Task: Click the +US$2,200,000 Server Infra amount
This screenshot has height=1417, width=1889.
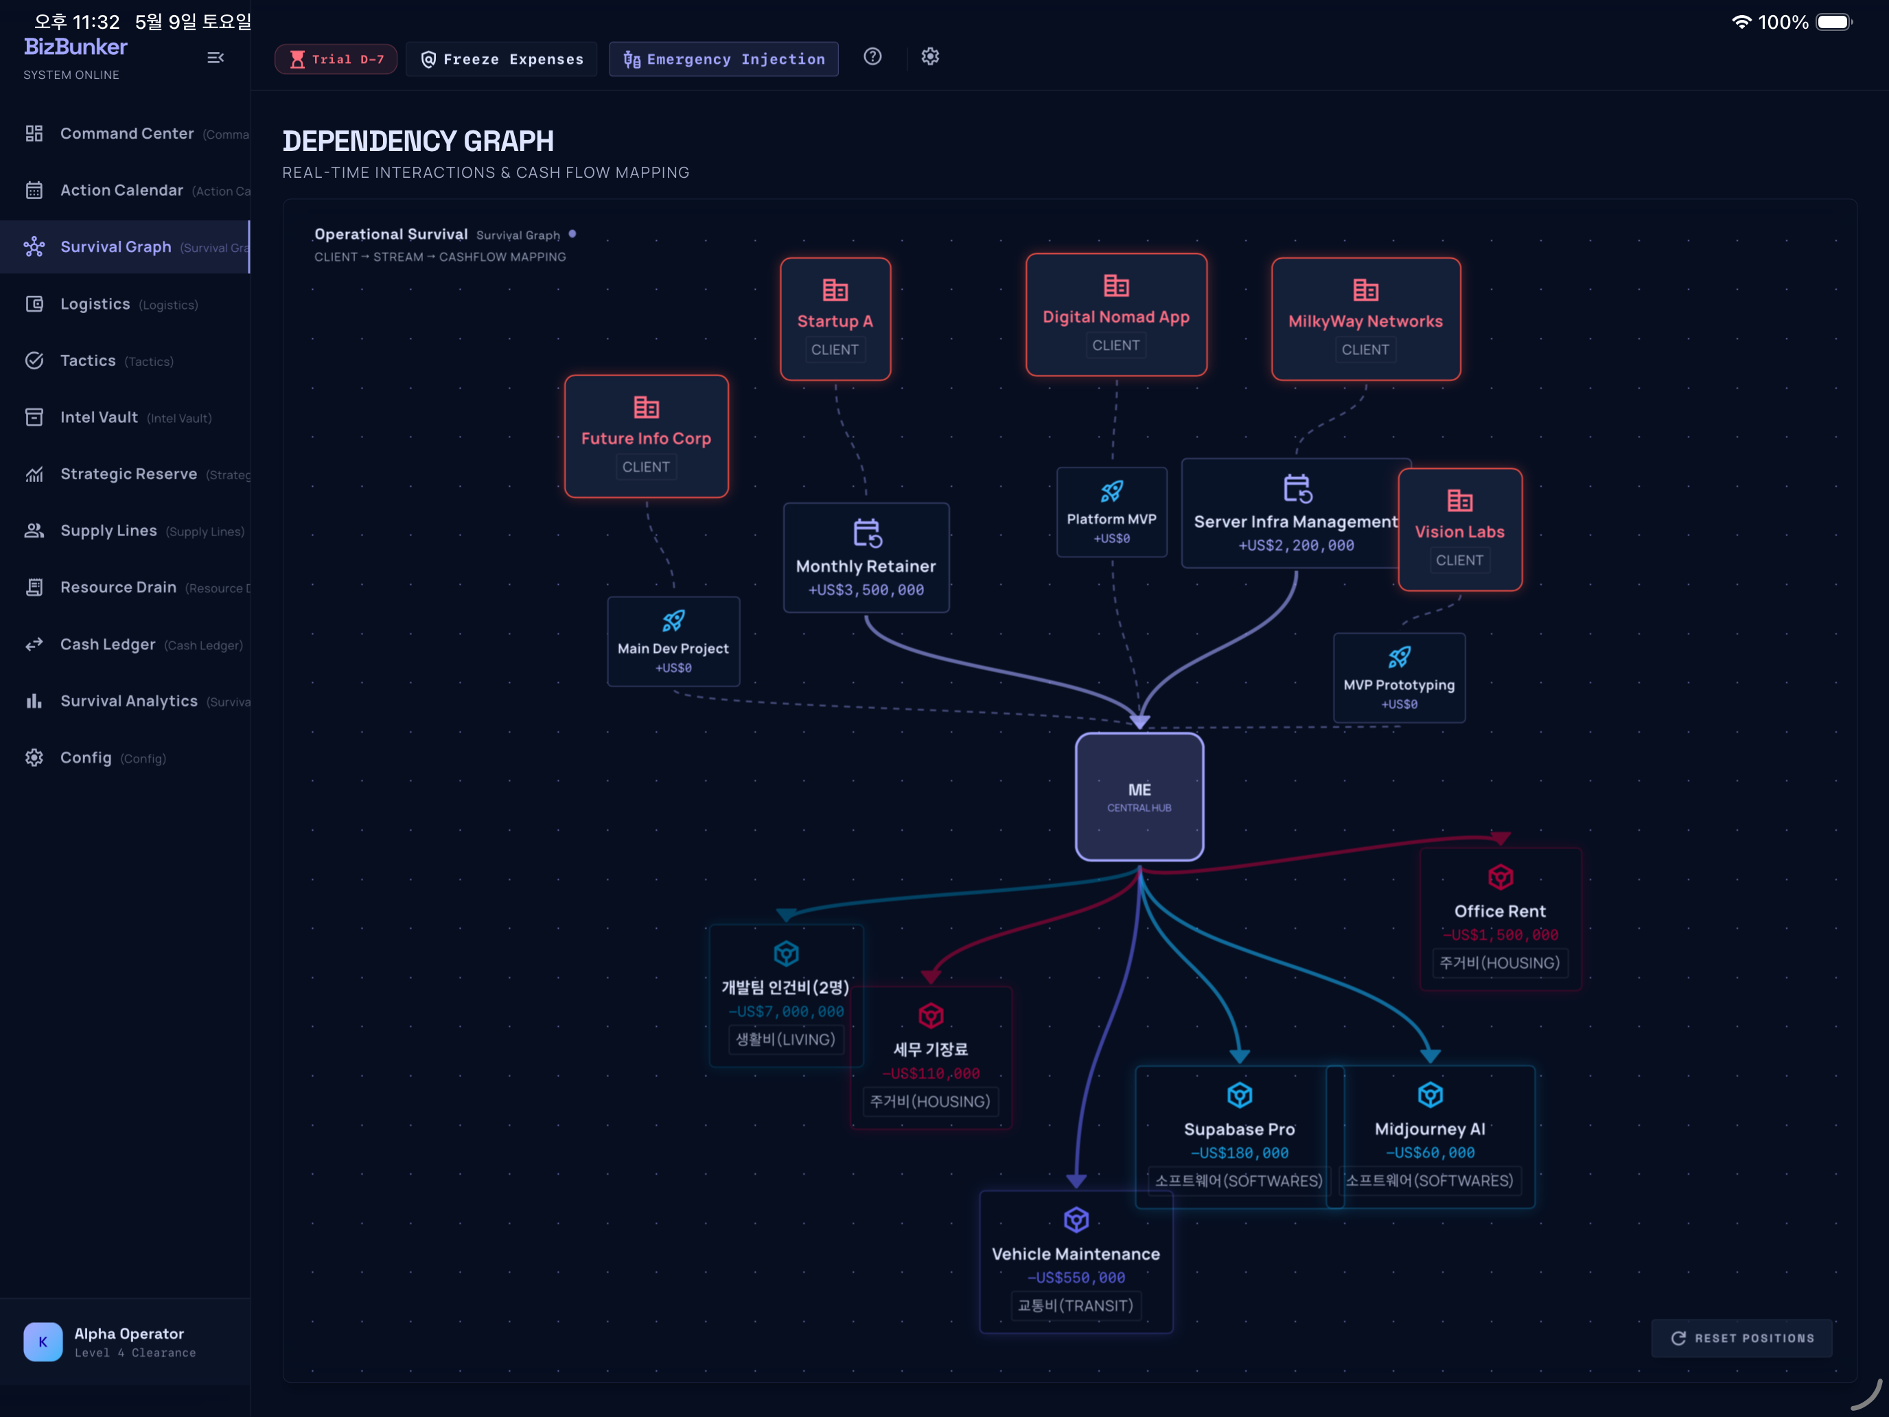Action: (x=1297, y=545)
